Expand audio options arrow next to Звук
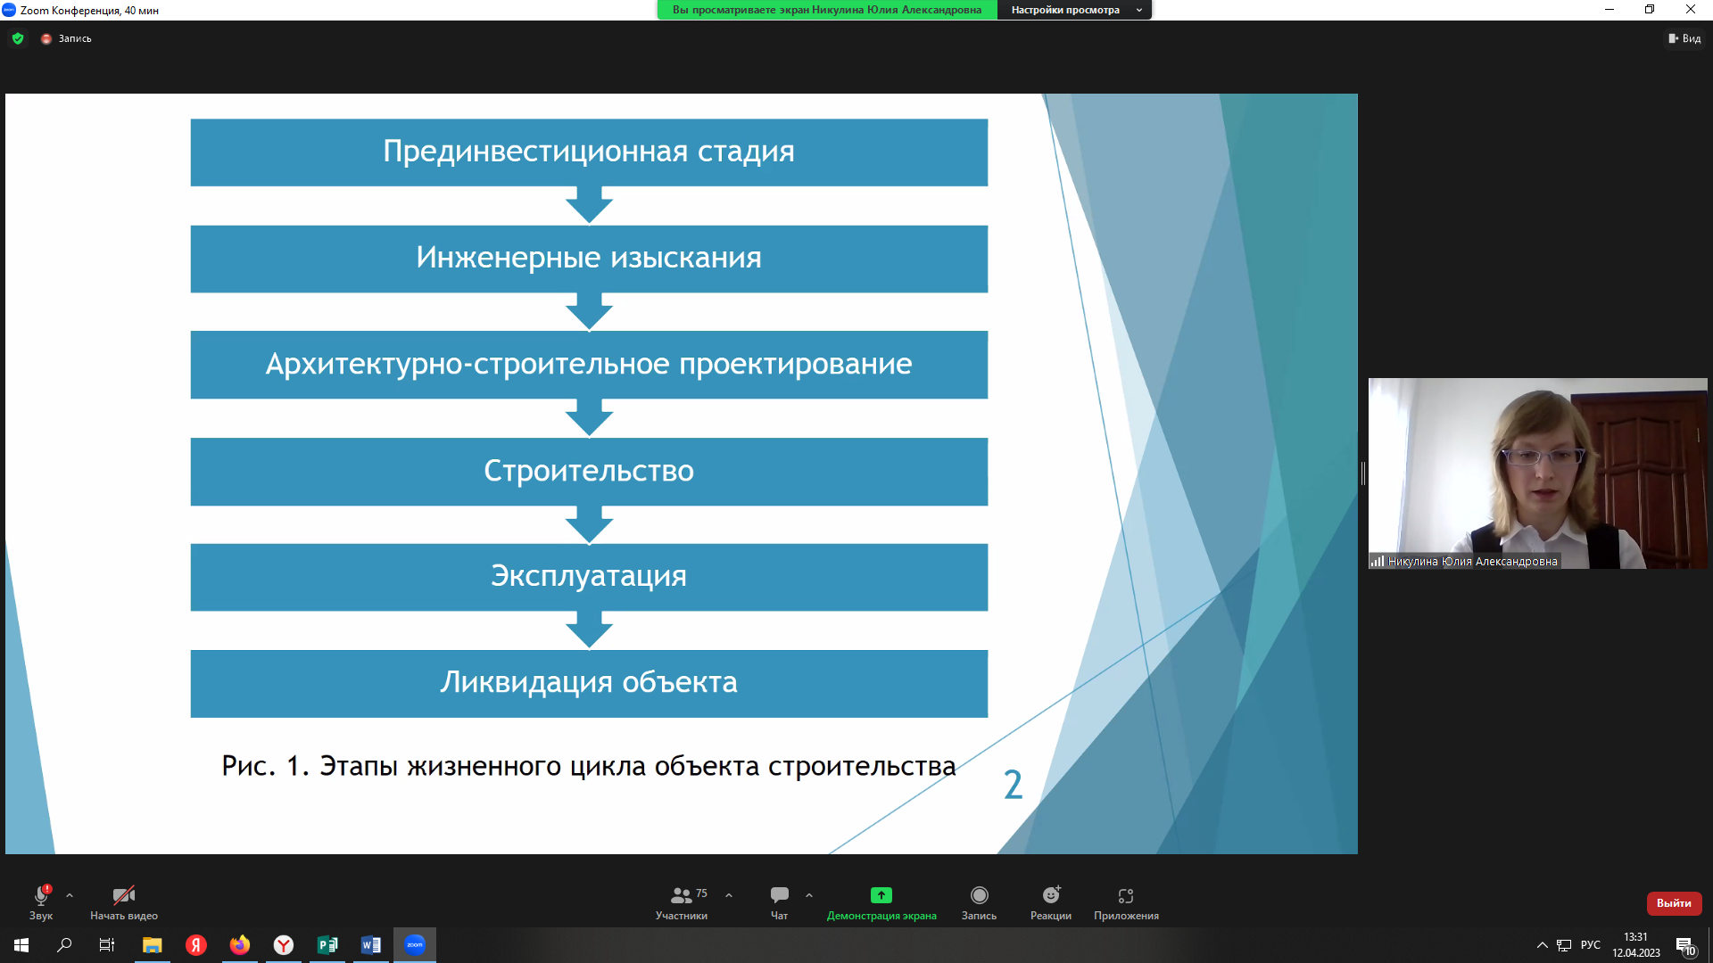 pos(70,895)
